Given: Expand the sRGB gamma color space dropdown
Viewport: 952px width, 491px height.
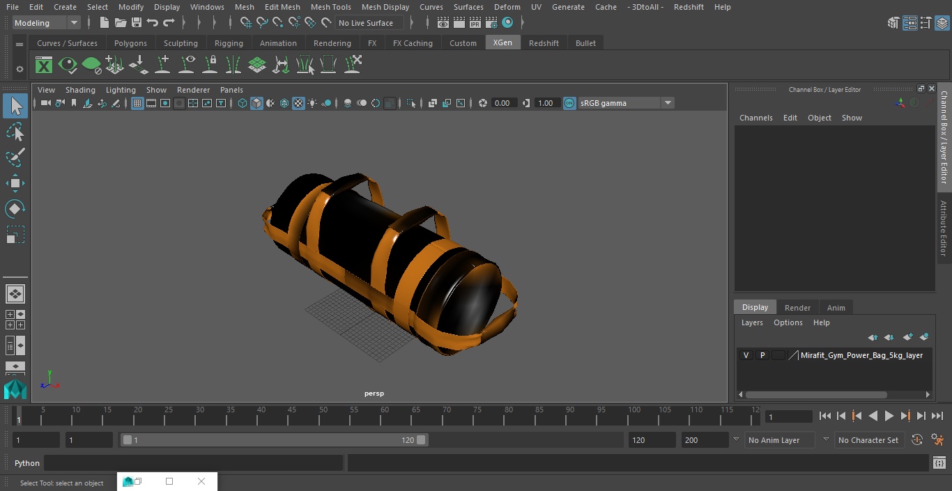Looking at the screenshot, I should pos(626,103).
